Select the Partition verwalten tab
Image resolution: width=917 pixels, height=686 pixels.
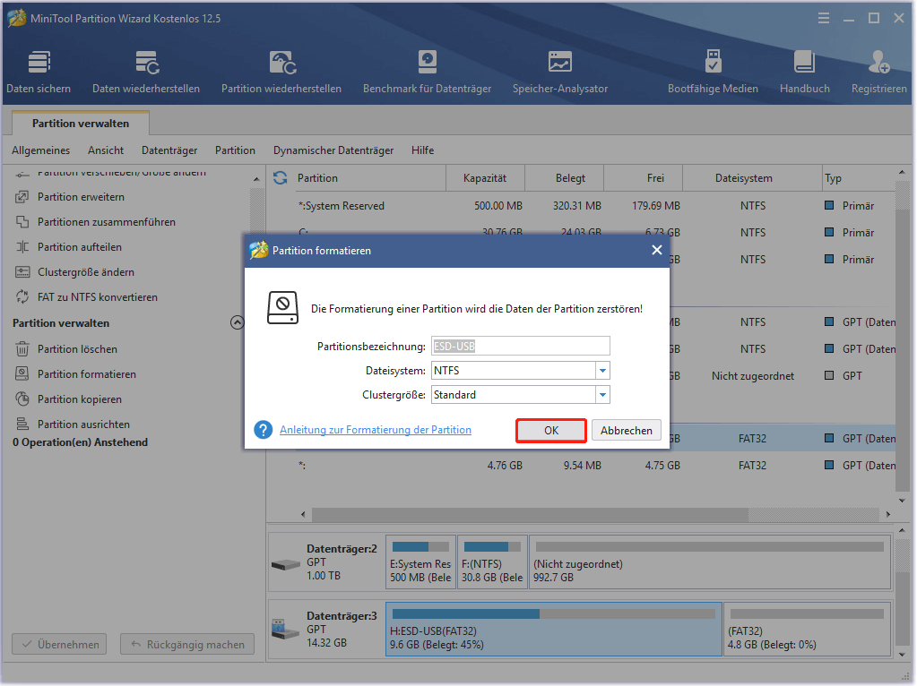[x=81, y=124]
